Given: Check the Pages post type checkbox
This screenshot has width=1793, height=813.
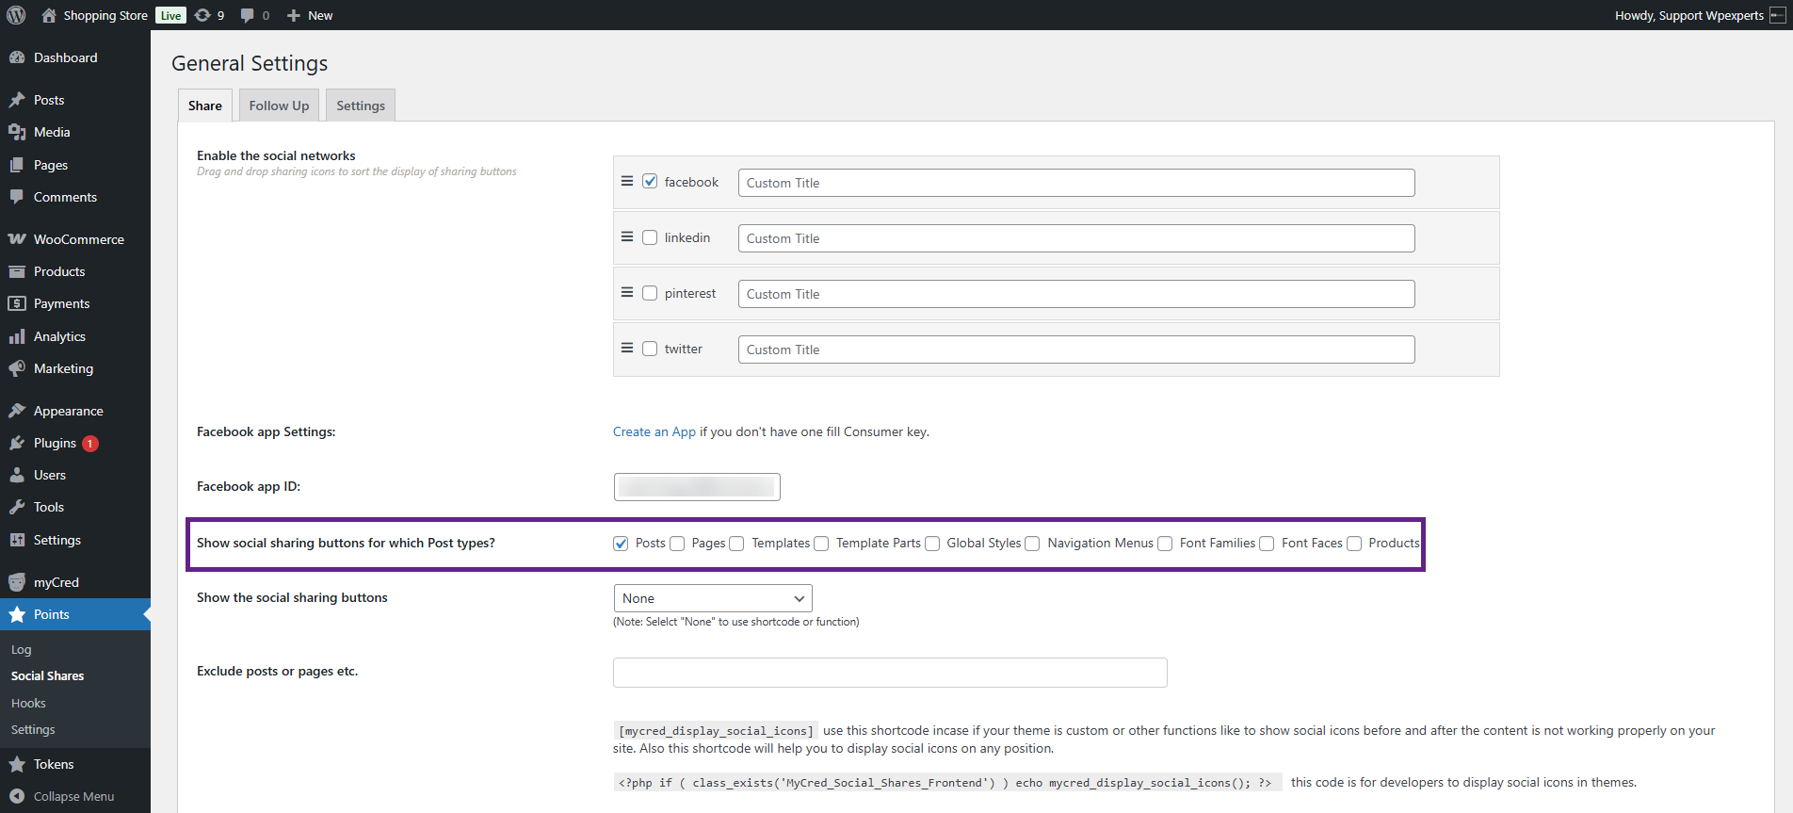Looking at the screenshot, I should pos(677,544).
